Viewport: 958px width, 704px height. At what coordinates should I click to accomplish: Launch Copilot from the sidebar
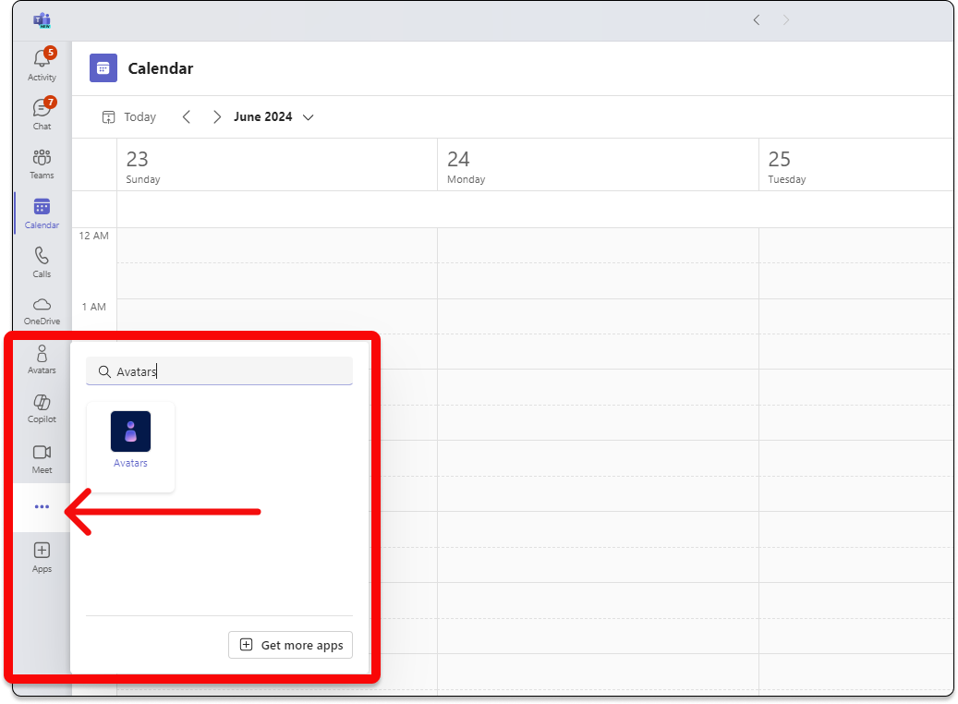[x=42, y=407]
